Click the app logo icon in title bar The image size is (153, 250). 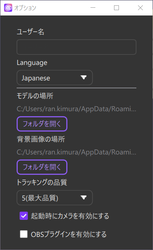tap(8, 8)
